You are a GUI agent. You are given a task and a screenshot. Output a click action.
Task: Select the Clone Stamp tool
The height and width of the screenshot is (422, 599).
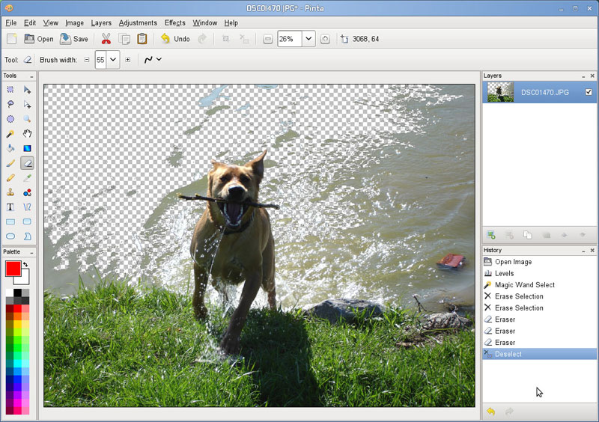10,192
